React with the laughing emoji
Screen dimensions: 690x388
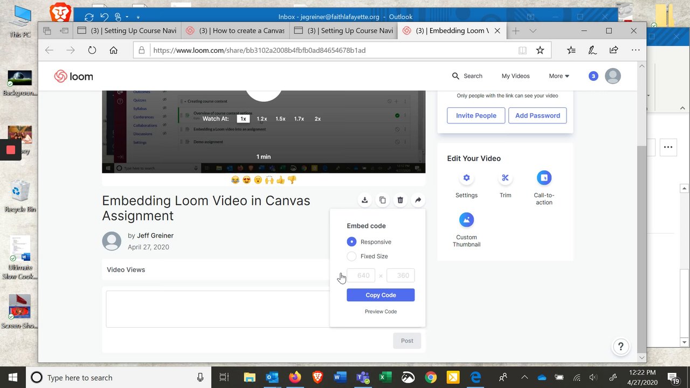click(x=235, y=180)
